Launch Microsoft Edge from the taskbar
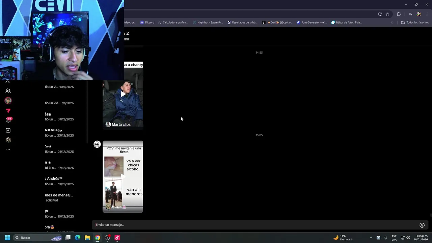The width and height of the screenshot is (432, 243). [78, 238]
